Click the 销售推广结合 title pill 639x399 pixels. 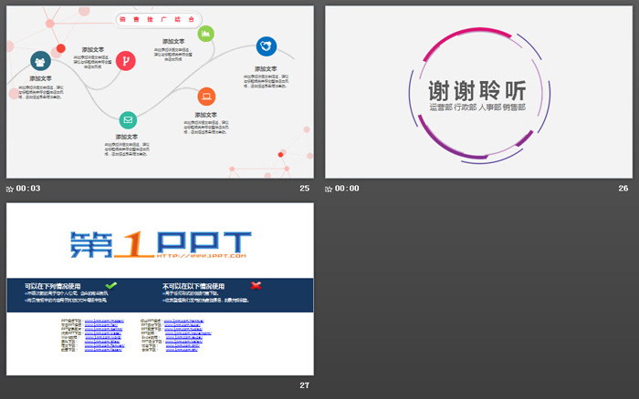[159, 18]
